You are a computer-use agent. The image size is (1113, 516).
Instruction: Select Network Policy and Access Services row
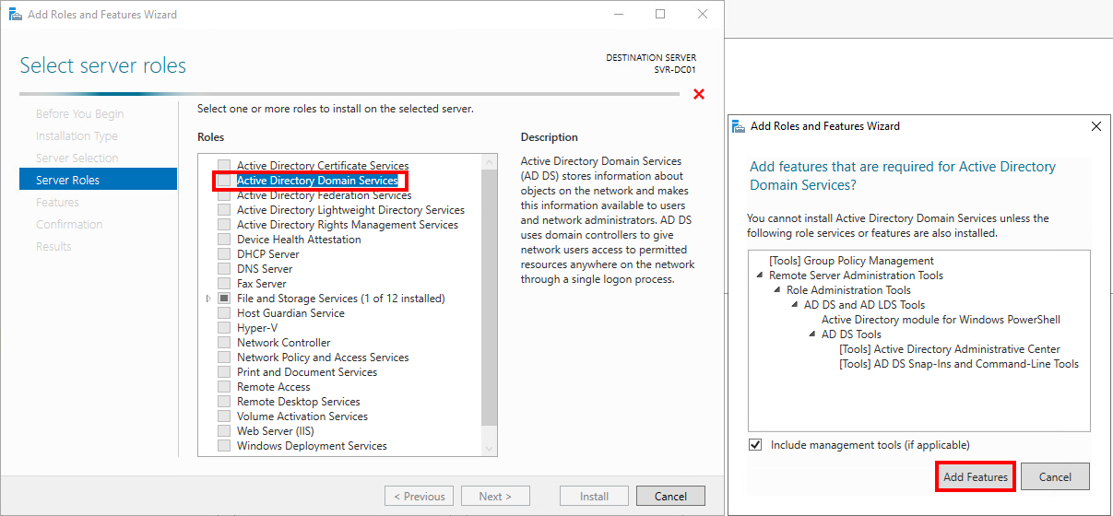click(x=323, y=358)
